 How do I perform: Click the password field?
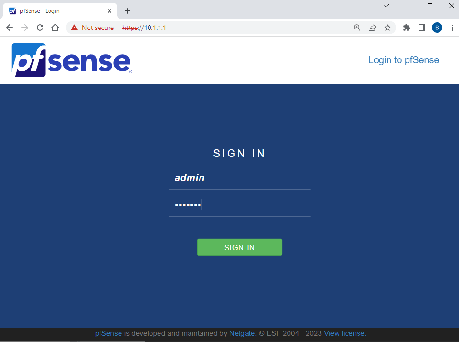pos(240,205)
